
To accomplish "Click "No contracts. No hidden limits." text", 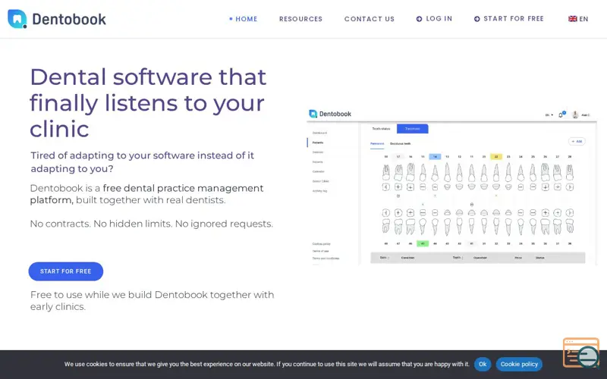I will 151,224.
